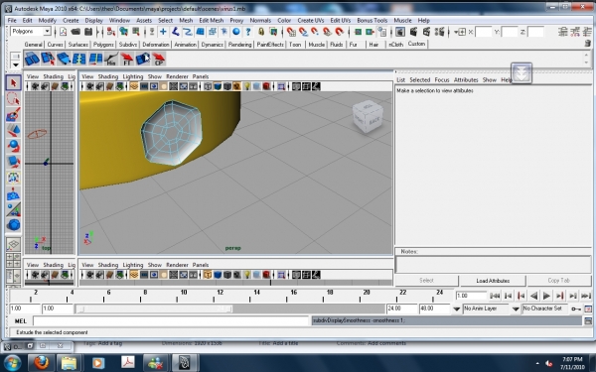Expand the No Anim Layer dropdown arrow
This screenshot has height=372, width=596.
pyautogui.click(x=457, y=309)
